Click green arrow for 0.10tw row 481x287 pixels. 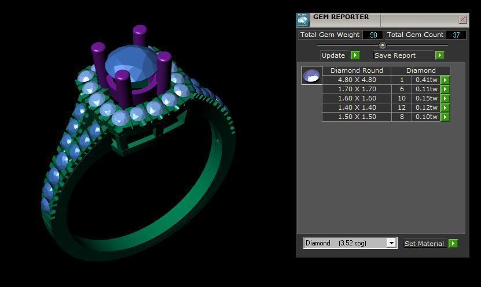pyautogui.click(x=445, y=117)
